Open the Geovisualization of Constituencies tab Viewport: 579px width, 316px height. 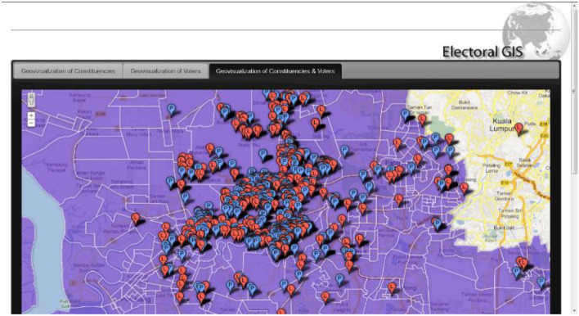point(68,71)
